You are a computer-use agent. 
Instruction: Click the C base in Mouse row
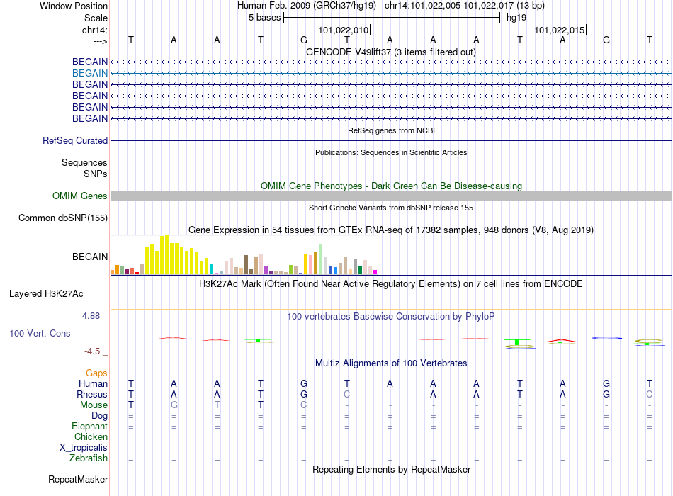(x=303, y=405)
